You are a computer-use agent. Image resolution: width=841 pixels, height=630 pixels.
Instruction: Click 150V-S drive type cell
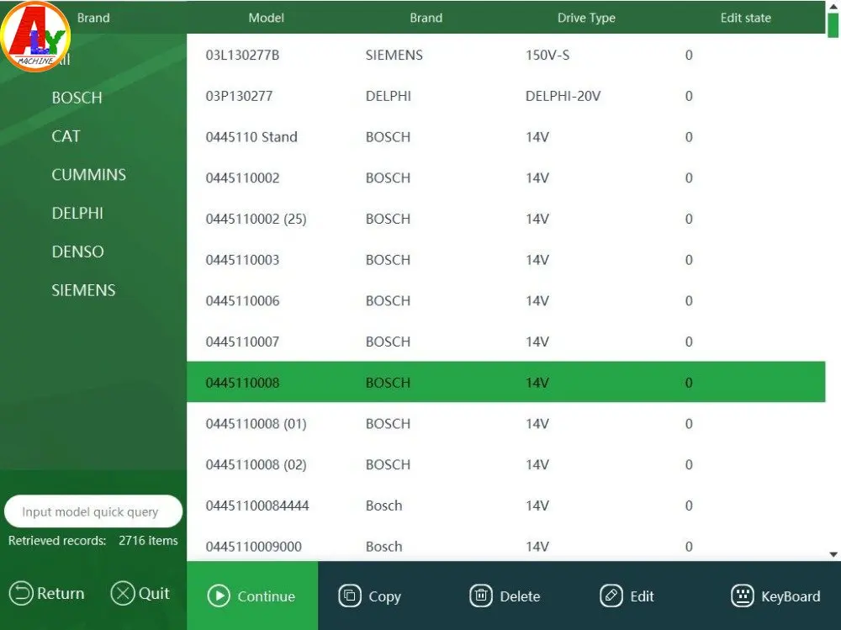(x=547, y=55)
